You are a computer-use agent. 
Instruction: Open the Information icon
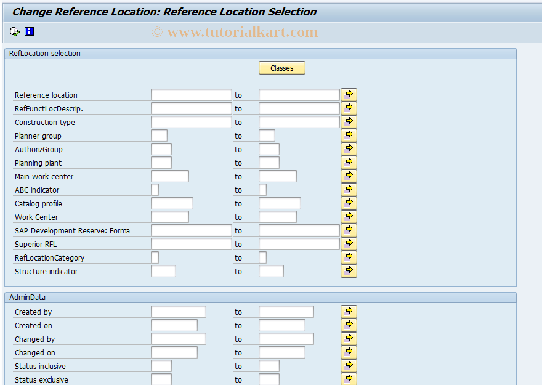pos(28,31)
